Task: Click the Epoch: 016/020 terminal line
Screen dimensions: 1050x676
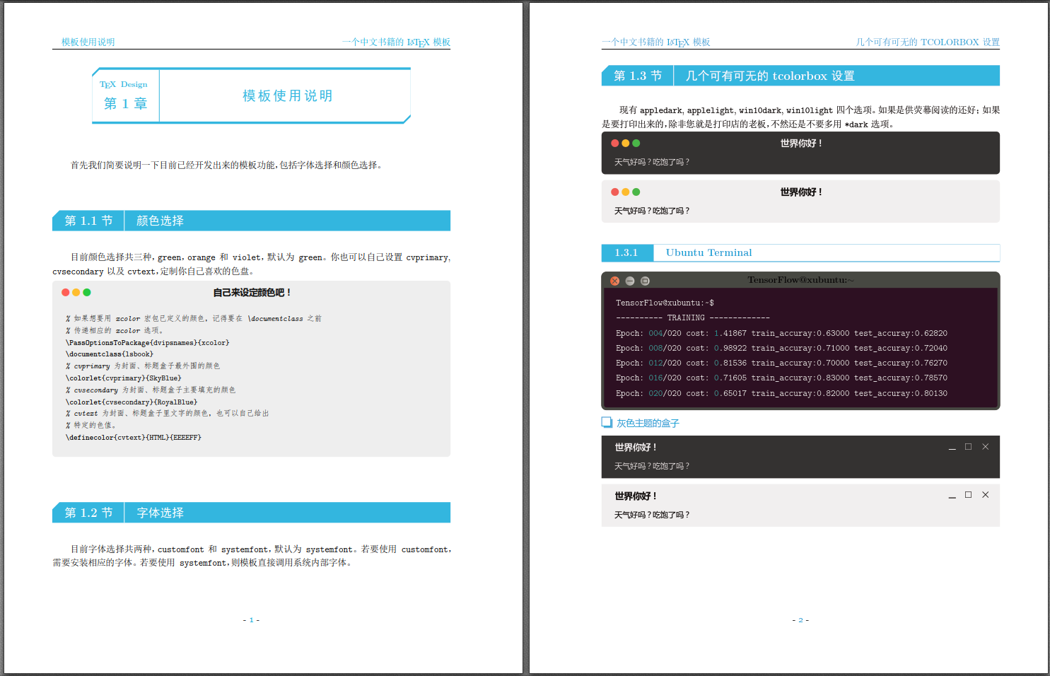Action: tap(781, 378)
